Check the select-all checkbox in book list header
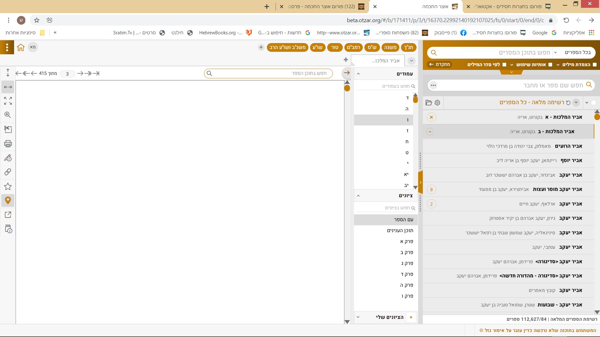This screenshot has width=600, height=337. [x=594, y=103]
